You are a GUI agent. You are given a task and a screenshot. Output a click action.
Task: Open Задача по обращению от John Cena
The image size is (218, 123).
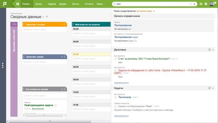coord(160,72)
